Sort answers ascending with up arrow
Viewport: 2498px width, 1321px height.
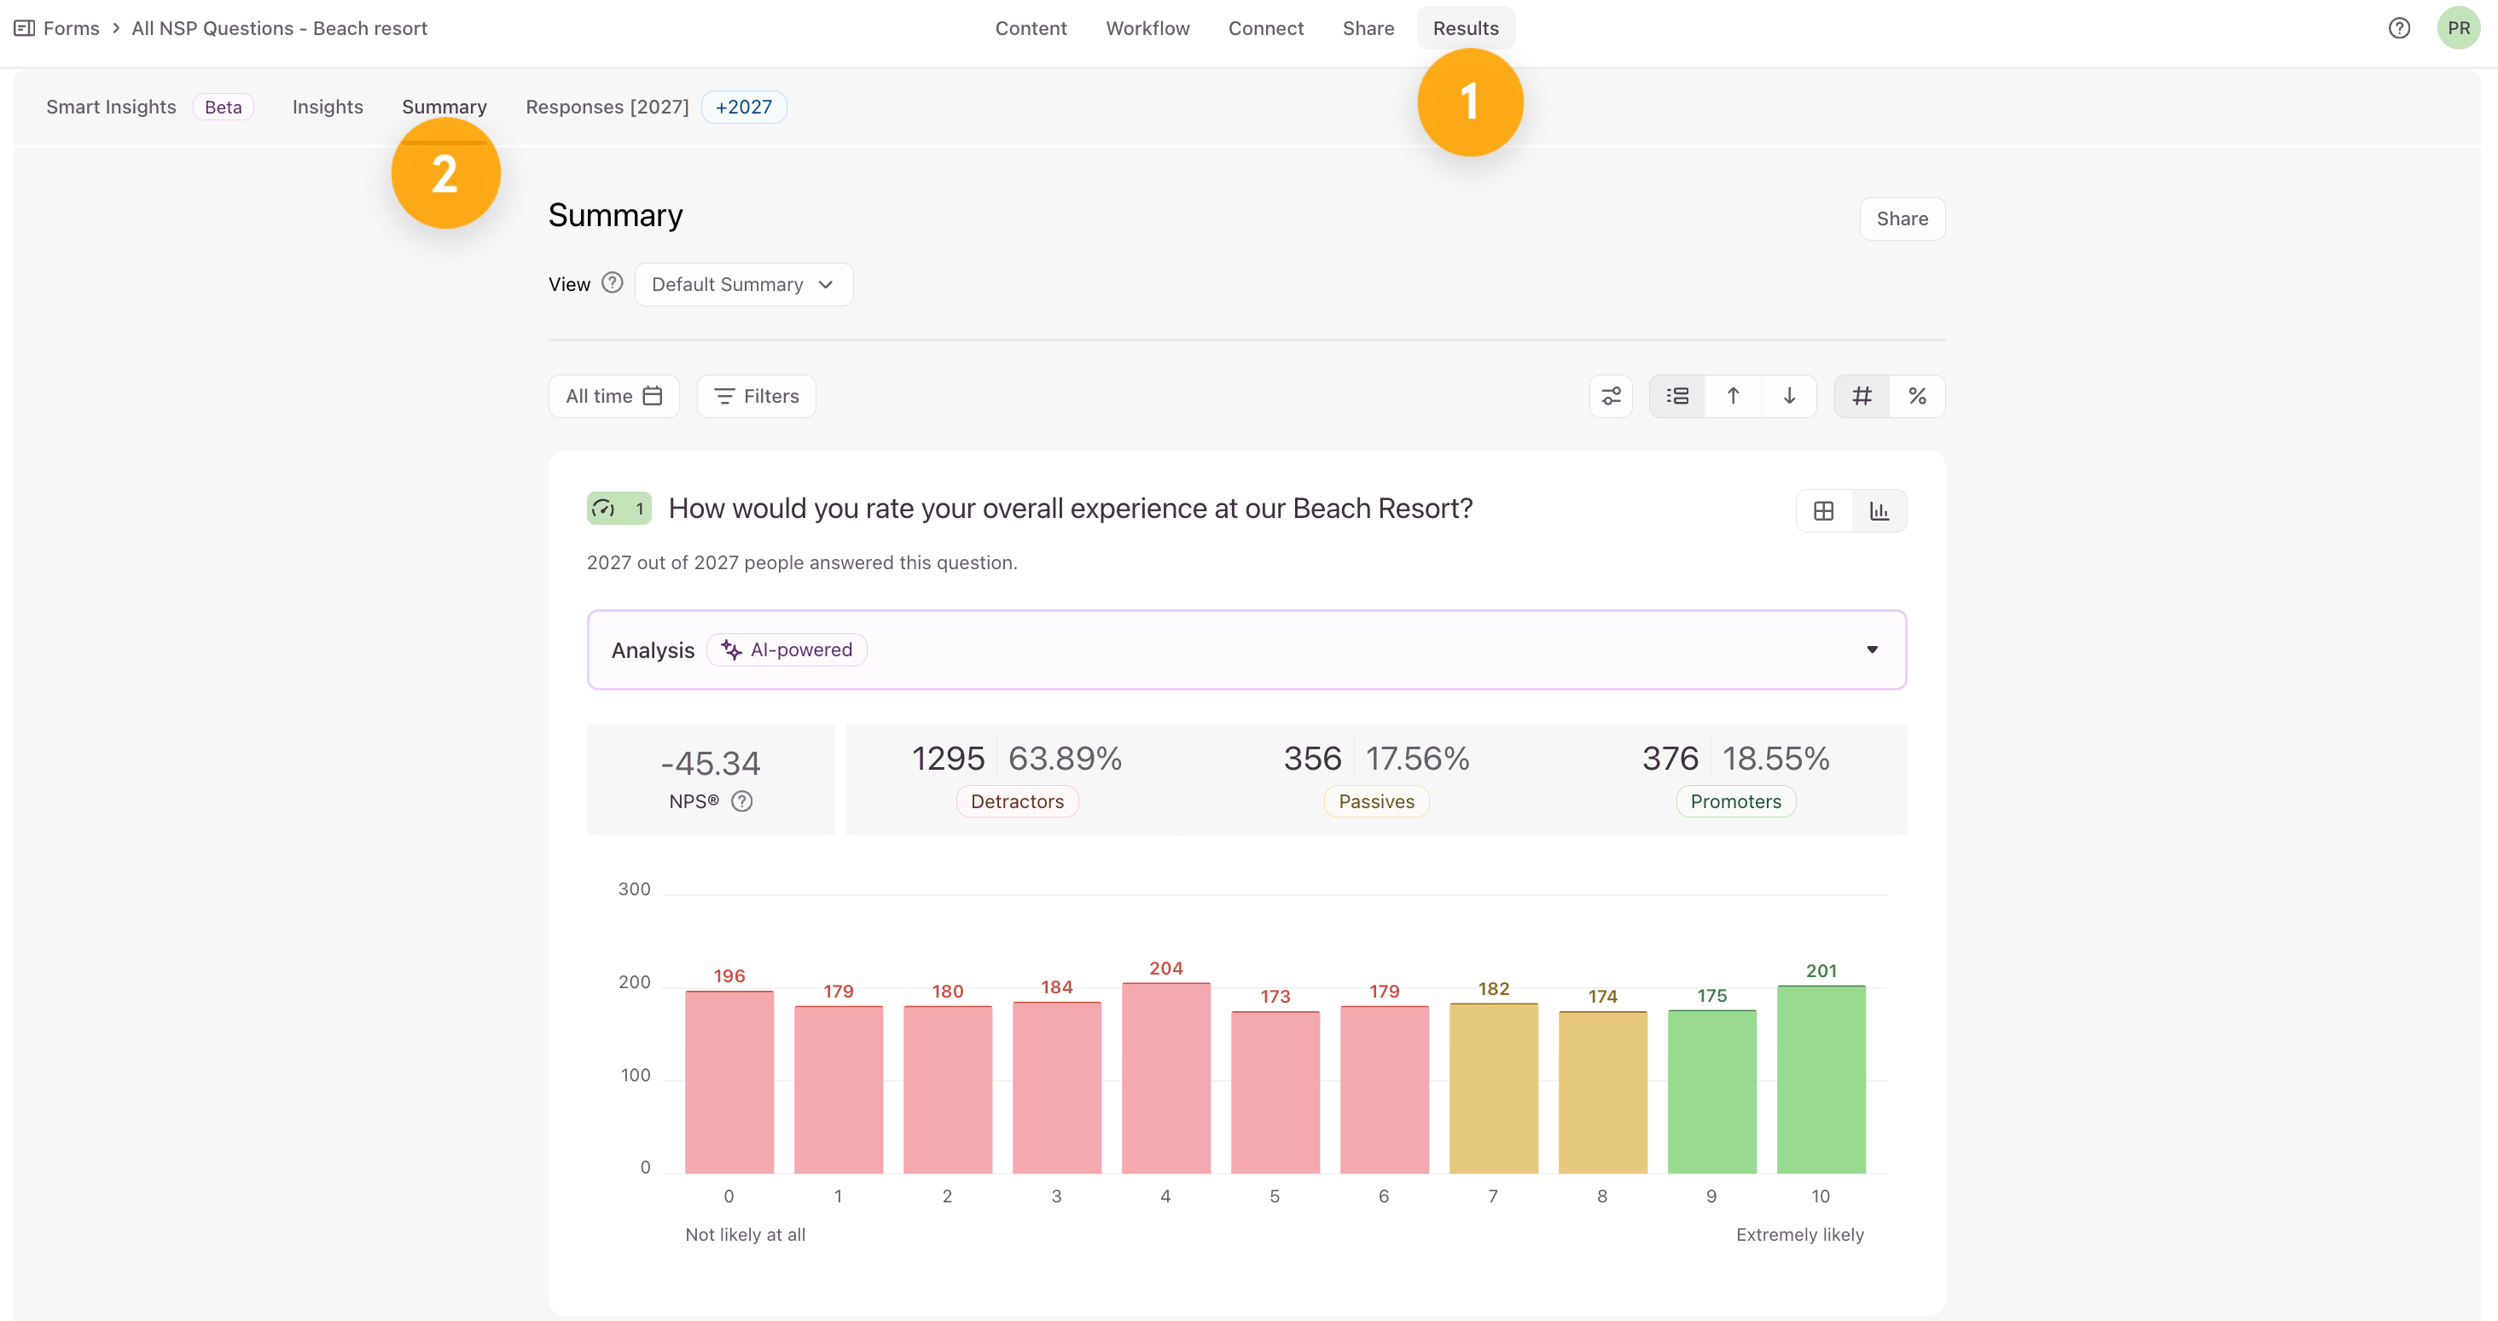1733,396
